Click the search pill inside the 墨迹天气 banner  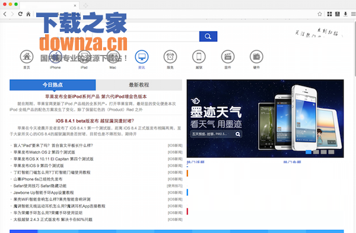(216, 134)
